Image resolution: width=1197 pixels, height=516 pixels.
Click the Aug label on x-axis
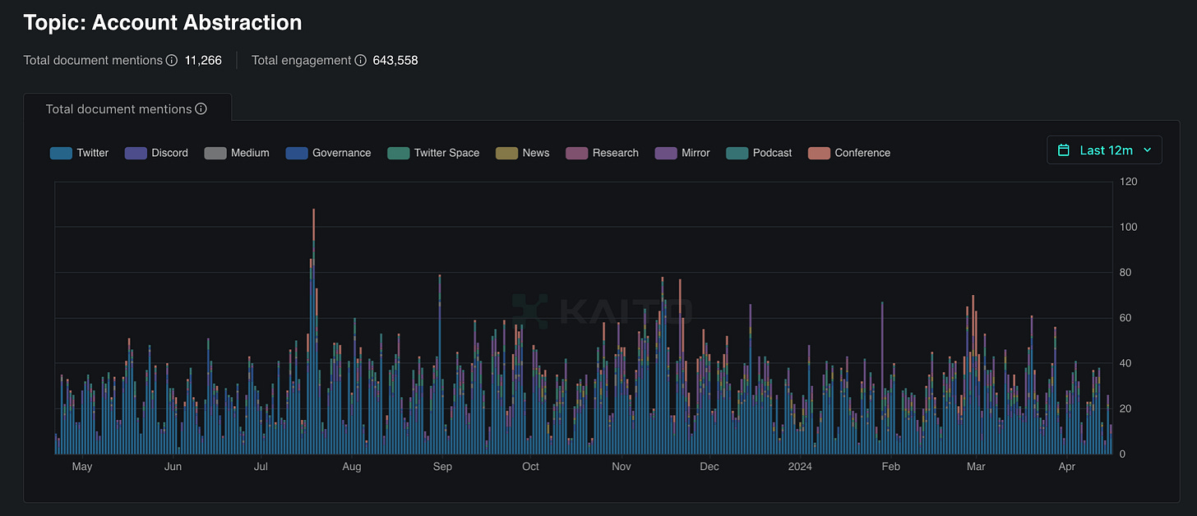tap(352, 467)
